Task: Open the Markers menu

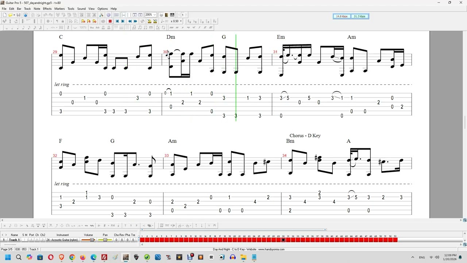Action: pos(59,9)
